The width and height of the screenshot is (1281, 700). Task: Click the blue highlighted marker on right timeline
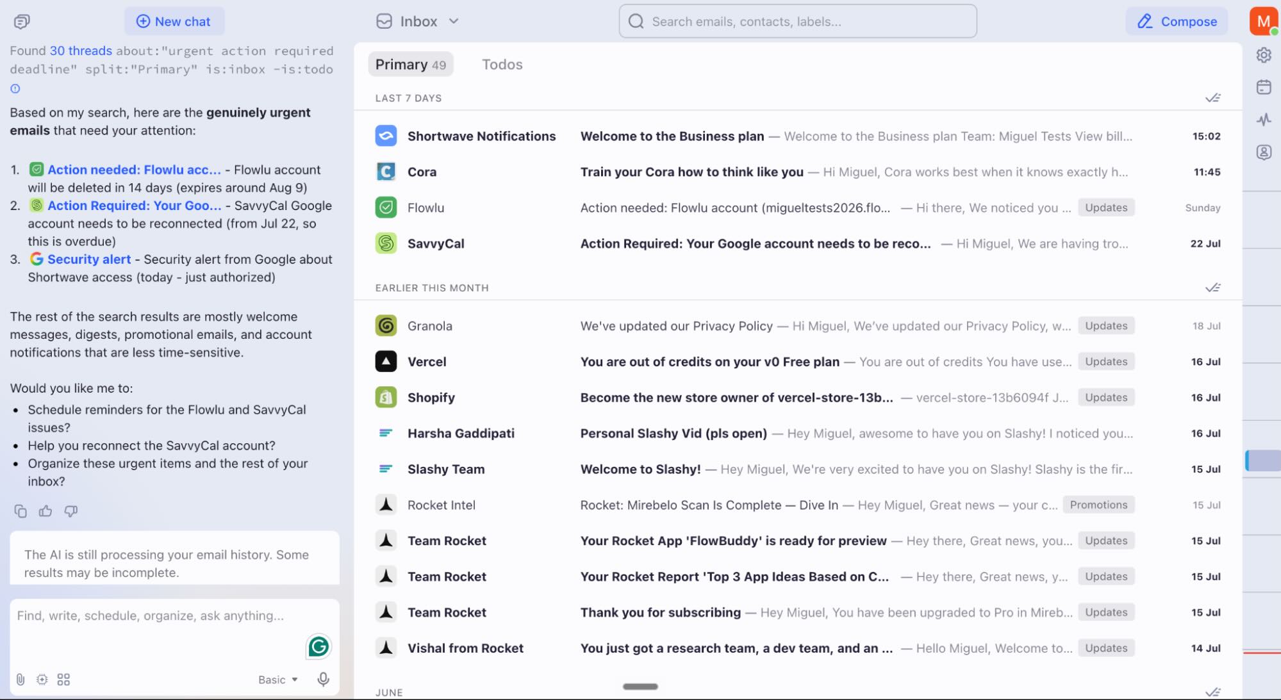[x=1262, y=460]
